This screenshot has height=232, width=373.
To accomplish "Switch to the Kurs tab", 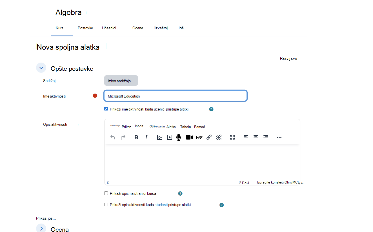I will pos(59,28).
